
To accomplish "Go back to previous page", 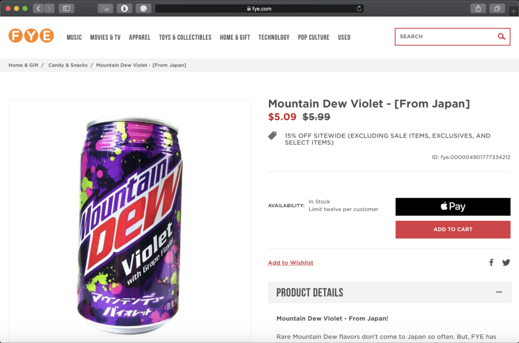I will click(x=39, y=8).
